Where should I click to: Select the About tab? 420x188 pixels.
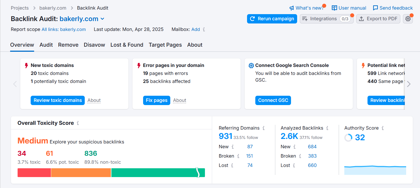tap(195, 45)
